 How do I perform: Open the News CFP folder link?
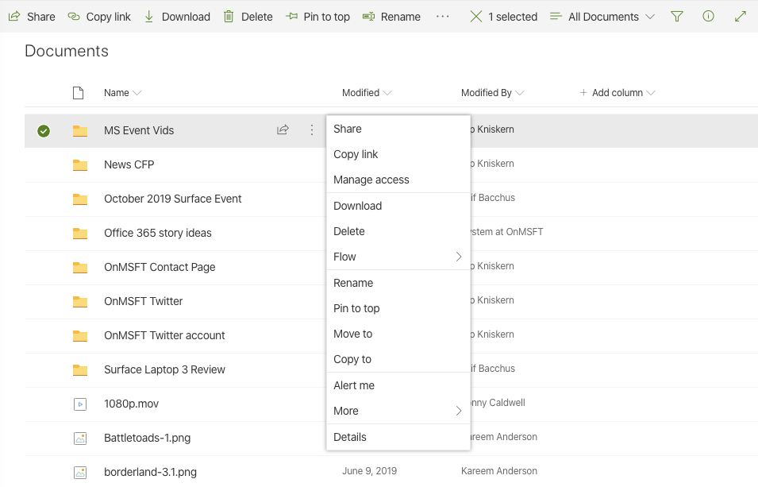pyautogui.click(x=129, y=164)
